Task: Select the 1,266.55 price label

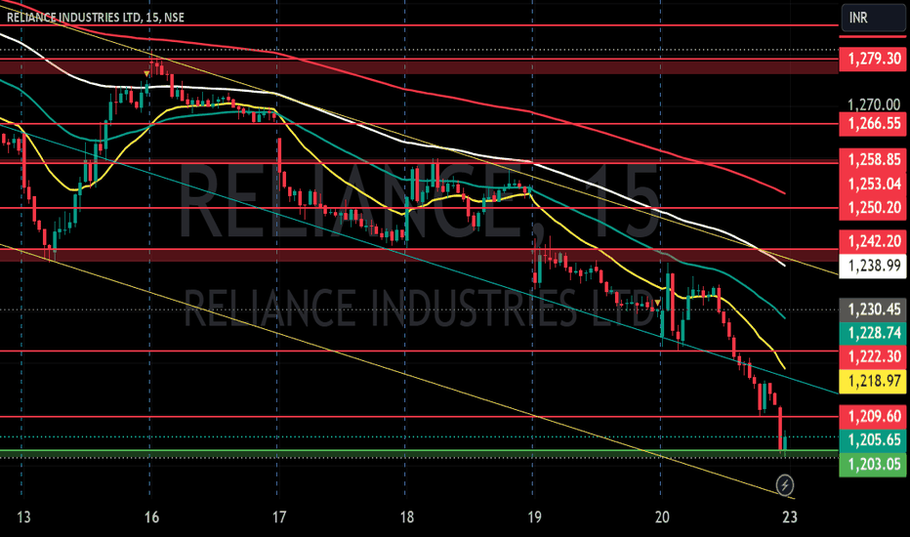Action: click(874, 124)
